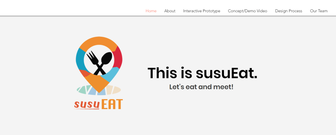Click the gray divider line under the navigation
Viewport: 336px width, 135px height.
click(x=168, y=16)
